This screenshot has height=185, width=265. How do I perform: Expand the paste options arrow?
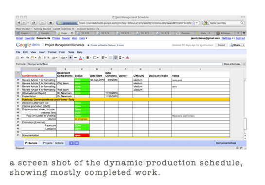coord(35,58)
